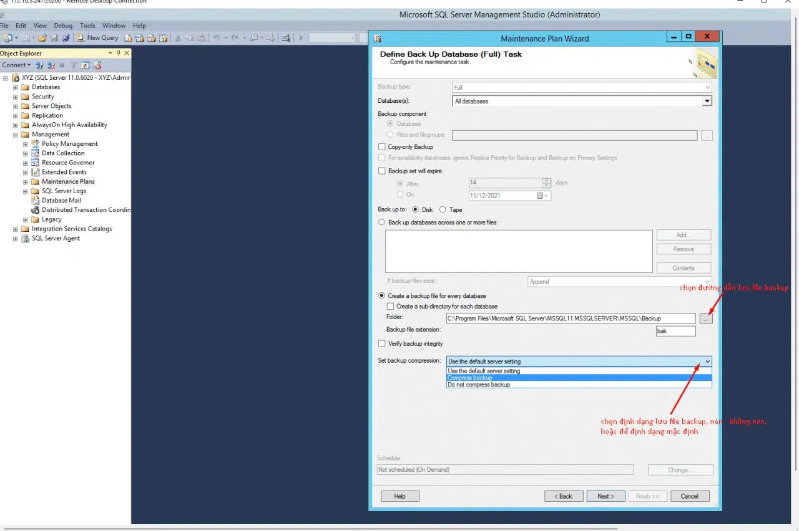
Task: Select Back up databases across one or more files
Action: coord(382,222)
